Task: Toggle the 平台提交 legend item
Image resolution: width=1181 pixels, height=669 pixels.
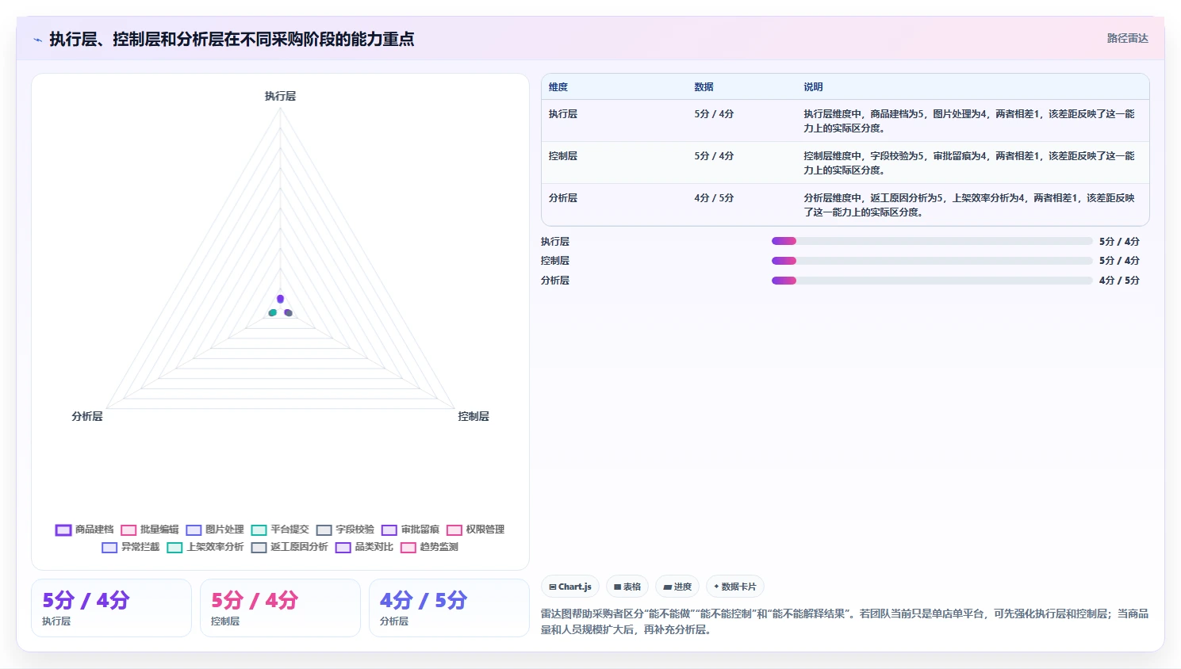Action: [x=280, y=529]
